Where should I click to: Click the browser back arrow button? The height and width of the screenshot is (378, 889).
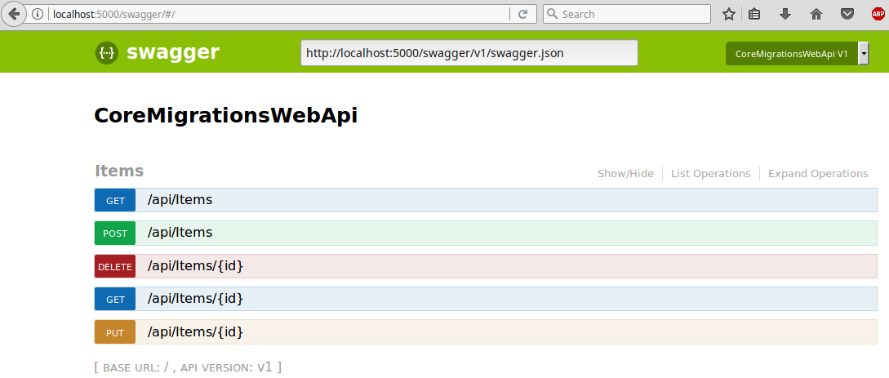[14, 14]
